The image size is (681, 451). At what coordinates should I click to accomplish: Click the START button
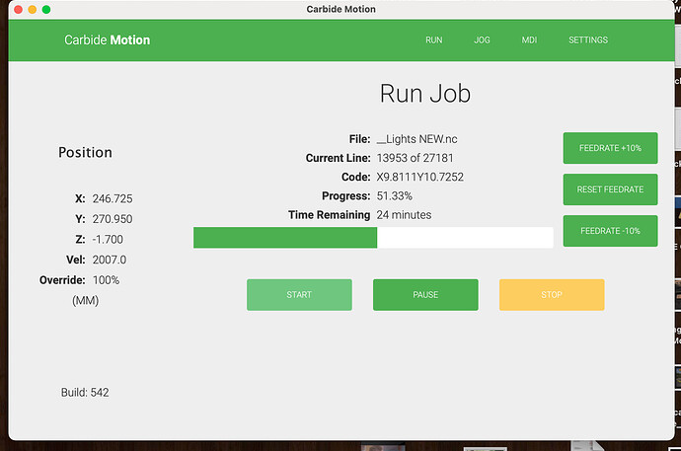point(299,295)
